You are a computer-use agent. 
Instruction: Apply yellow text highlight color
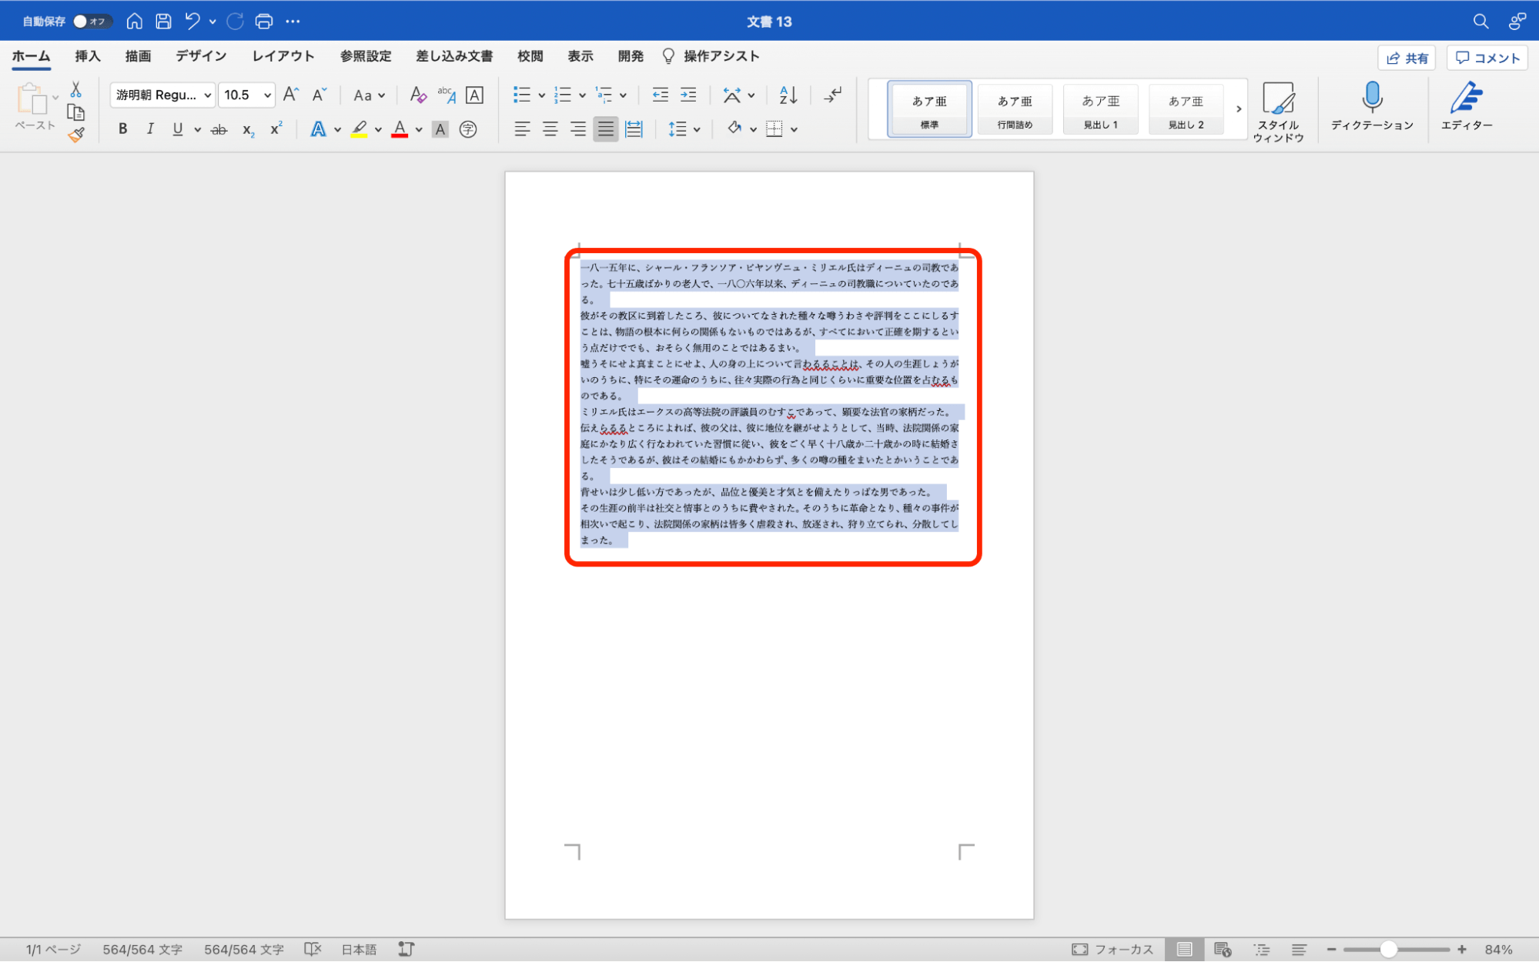tap(359, 129)
